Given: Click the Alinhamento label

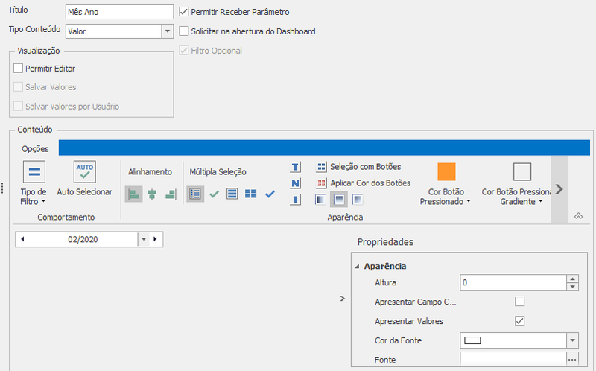Looking at the screenshot, I should 150,172.
